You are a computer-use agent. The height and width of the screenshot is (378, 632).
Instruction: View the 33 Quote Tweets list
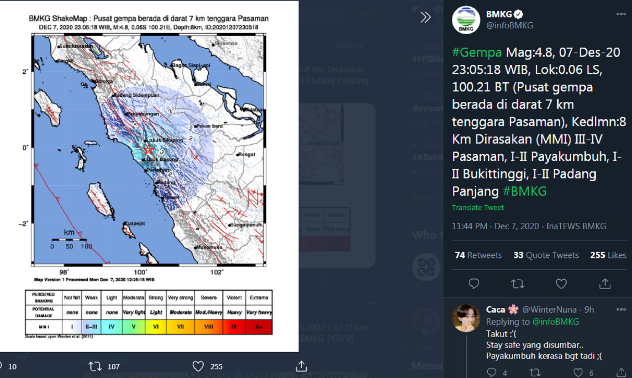point(546,255)
